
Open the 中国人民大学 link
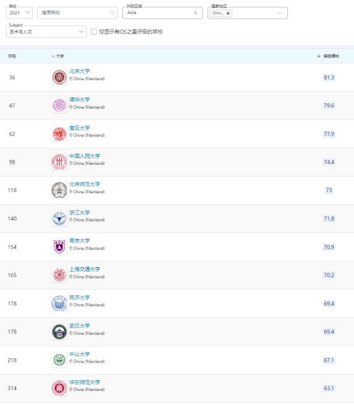coord(85,156)
